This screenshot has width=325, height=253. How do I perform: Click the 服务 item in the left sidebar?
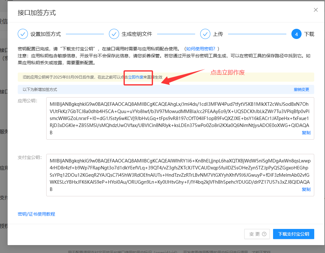pos(3,131)
